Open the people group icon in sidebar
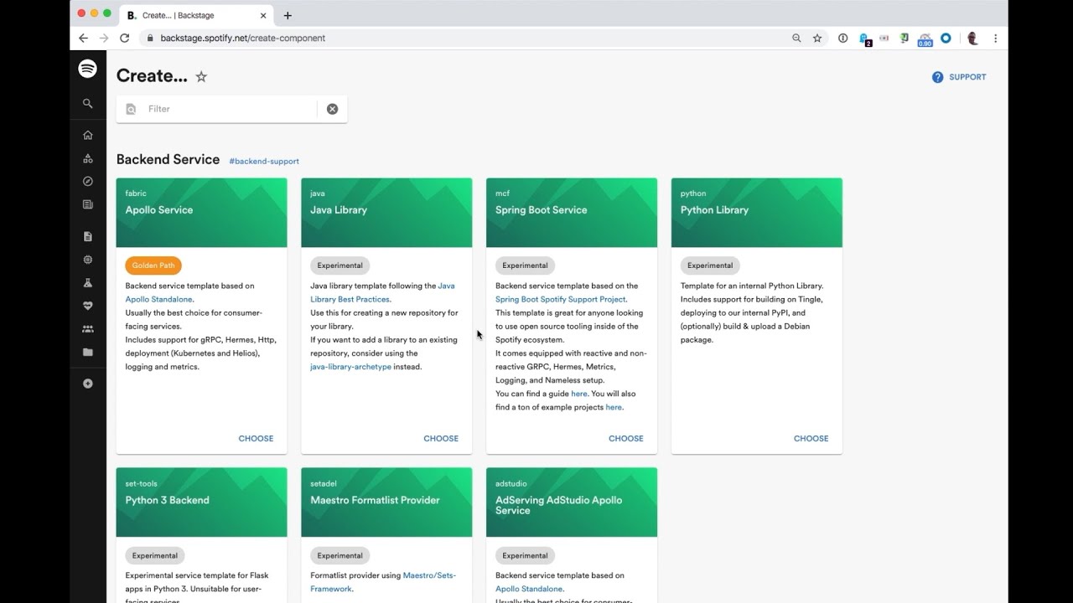This screenshot has width=1073, height=603. (x=87, y=329)
